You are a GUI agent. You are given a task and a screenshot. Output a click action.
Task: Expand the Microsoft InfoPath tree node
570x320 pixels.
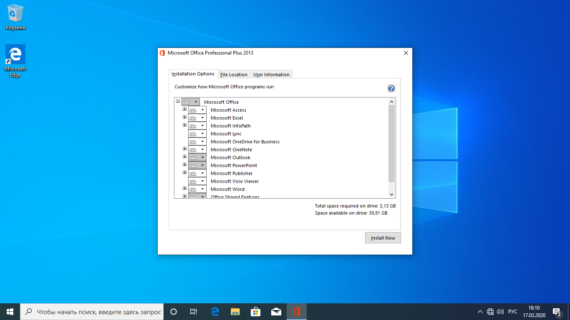pos(185,125)
